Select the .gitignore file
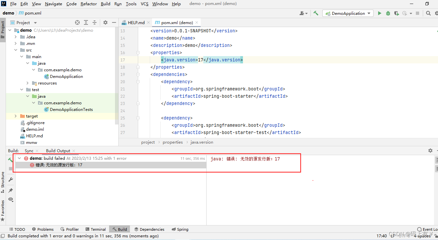 click(x=32, y=122)
